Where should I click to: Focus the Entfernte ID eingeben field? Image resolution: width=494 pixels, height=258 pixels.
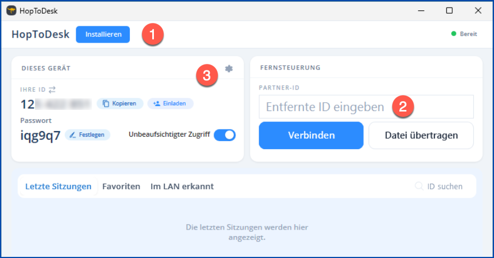tap(366, 107)
